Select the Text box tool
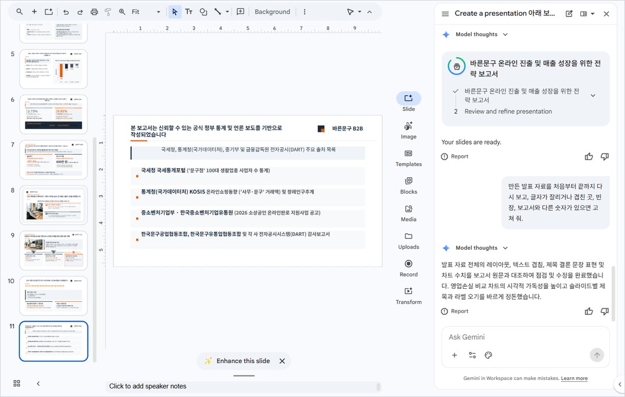The image size is (625, 397). pyautogui.click(x=189, y=12)
